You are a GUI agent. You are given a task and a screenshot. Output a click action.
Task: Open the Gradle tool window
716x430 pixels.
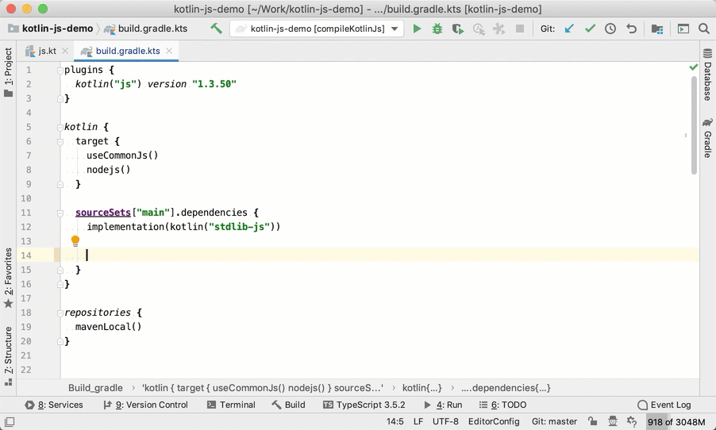click(707, 138)
